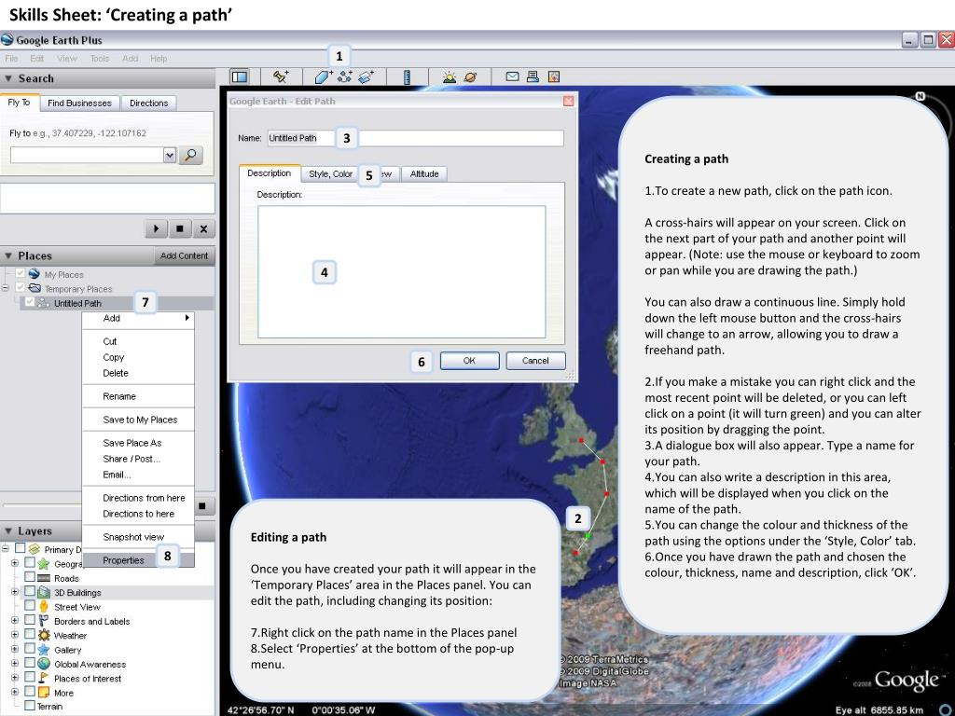The width and height of the screenshot is (955, 716).
Task: Expand the More layer tree node
Action: [x=15, y=693]
